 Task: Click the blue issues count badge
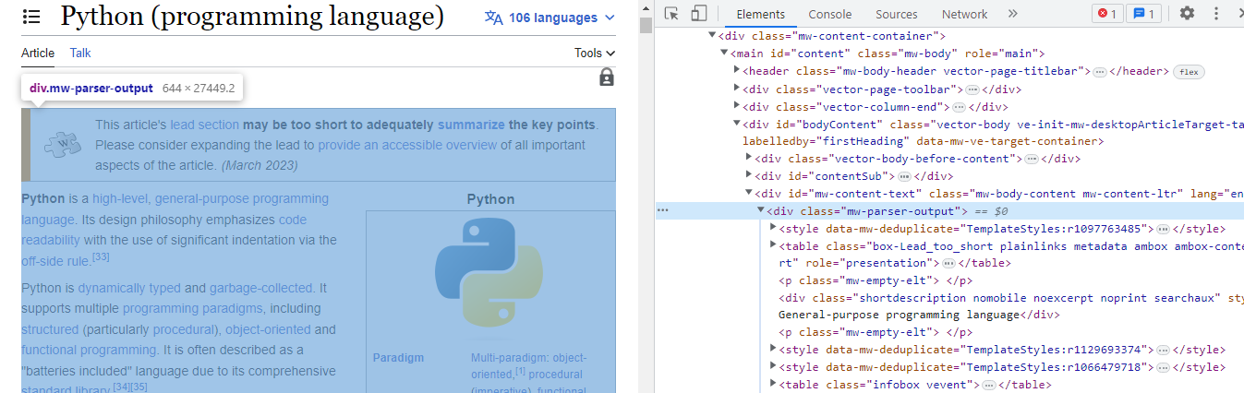(1145, 14)
